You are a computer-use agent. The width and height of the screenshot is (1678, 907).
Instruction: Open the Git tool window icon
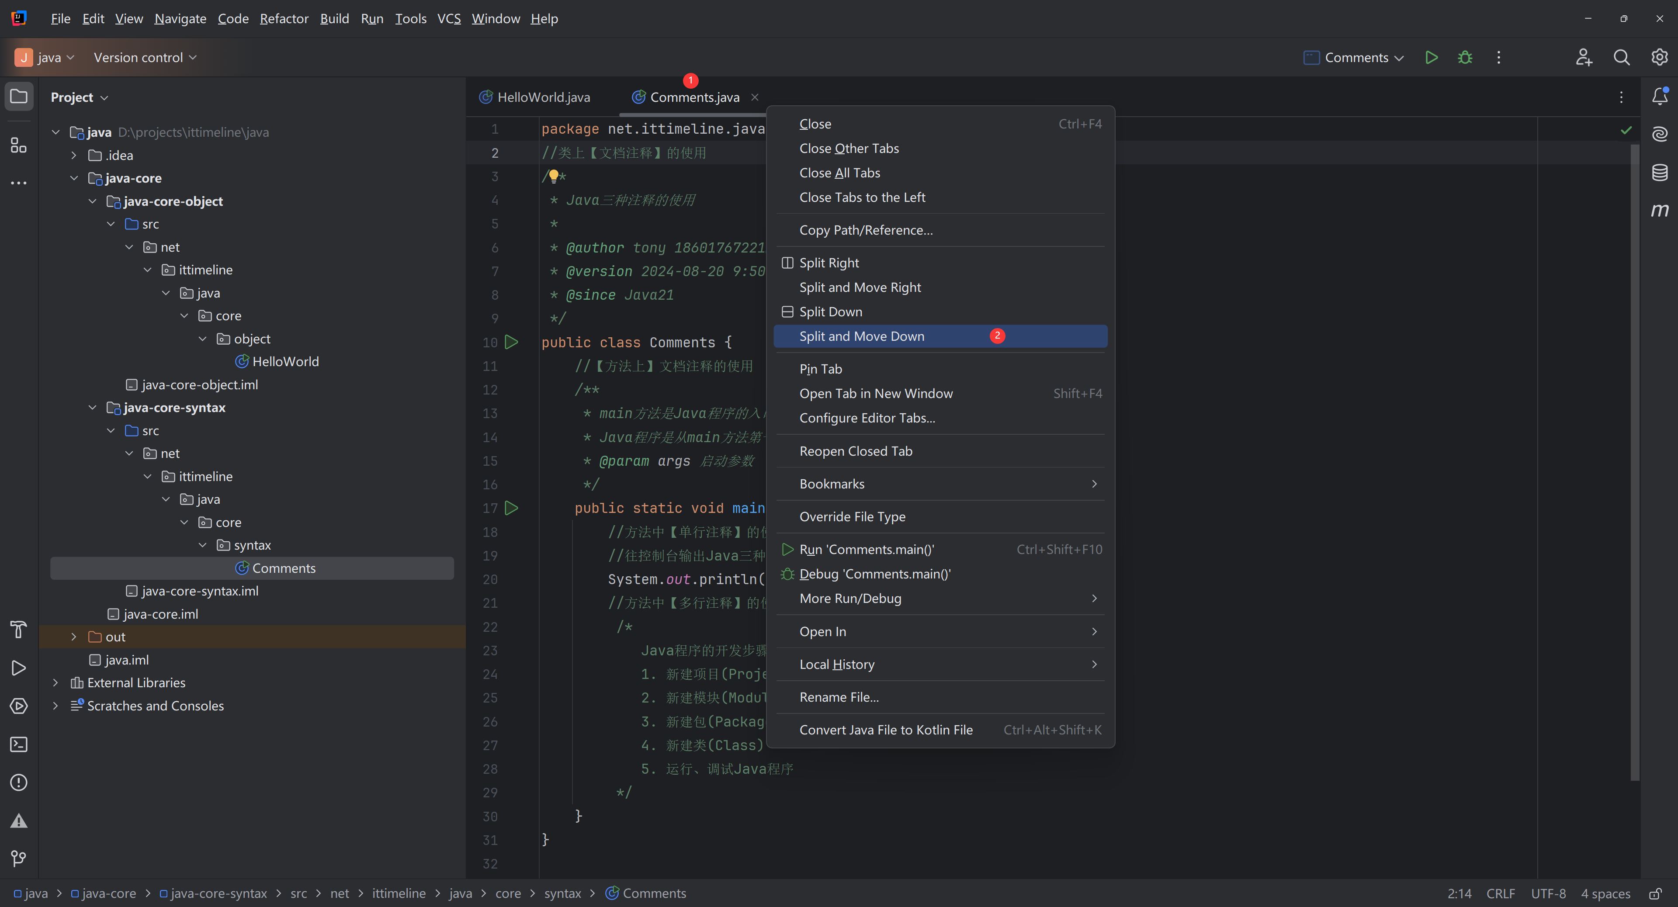[x=18, y=859]
